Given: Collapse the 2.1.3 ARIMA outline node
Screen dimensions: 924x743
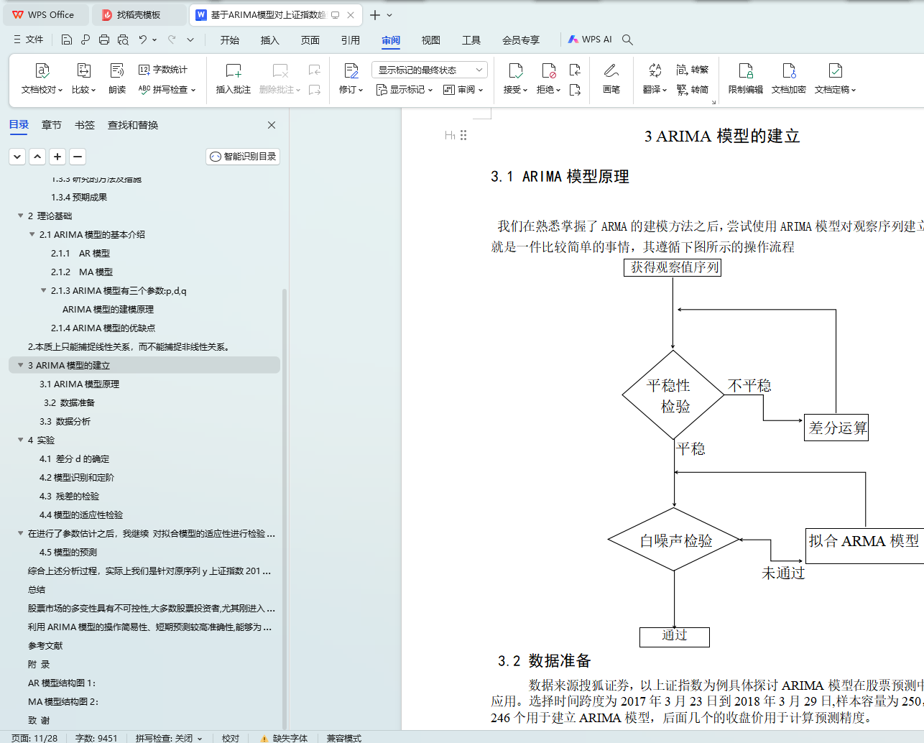Looking at the screenshot, I should (43, 290).
